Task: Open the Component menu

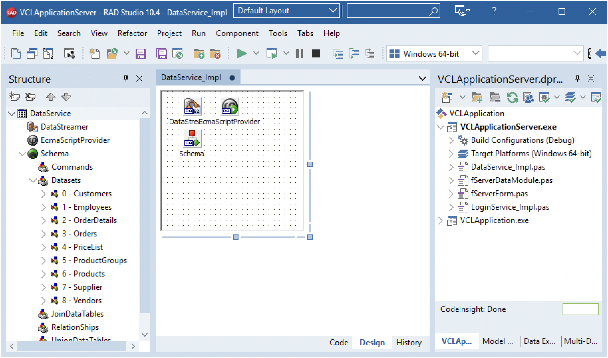Action: tap(237, 33)
